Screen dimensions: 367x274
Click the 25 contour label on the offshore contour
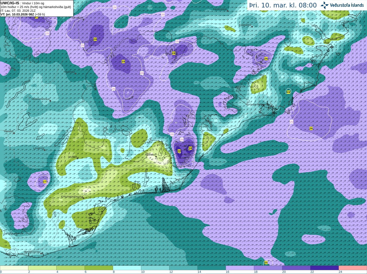292,122
